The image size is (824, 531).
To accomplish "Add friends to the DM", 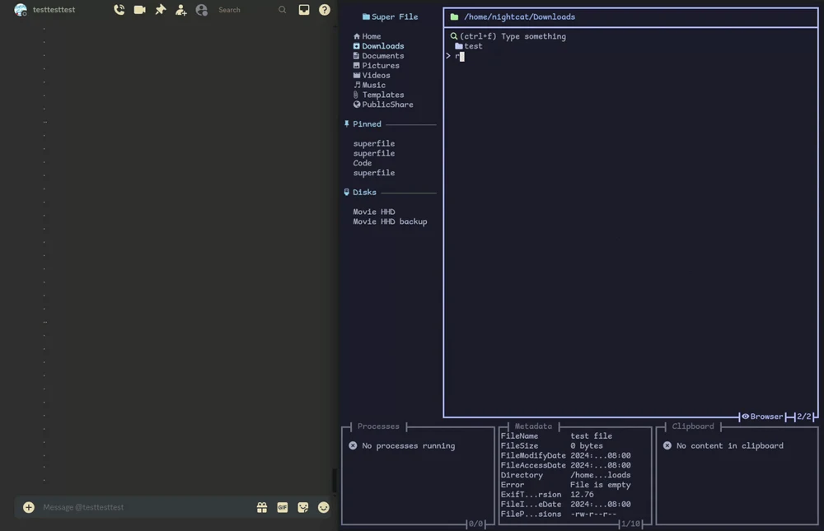I will pos(180,9).
